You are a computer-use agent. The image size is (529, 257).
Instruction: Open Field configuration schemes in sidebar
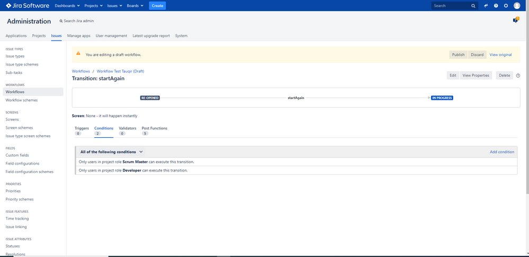30,172
